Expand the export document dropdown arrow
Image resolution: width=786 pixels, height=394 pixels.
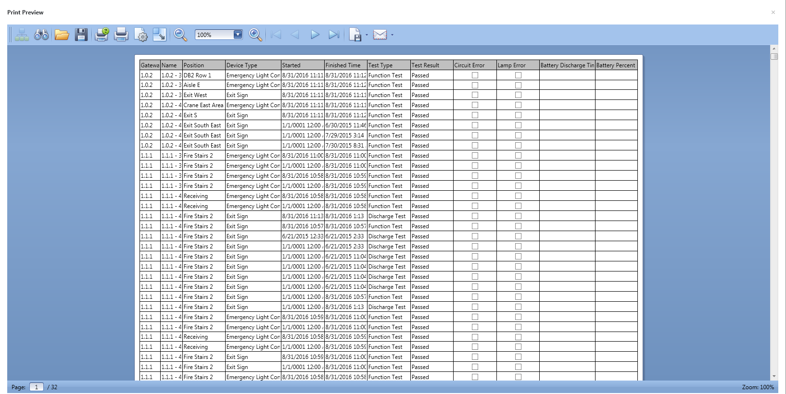tap(367, 35)
